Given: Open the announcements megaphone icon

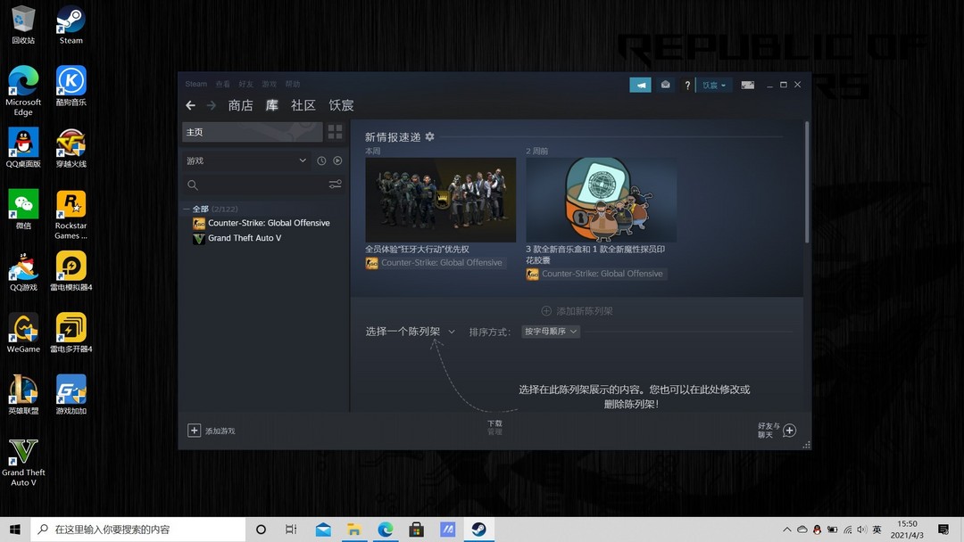Looking at the screenshot, I should (640, 85).
